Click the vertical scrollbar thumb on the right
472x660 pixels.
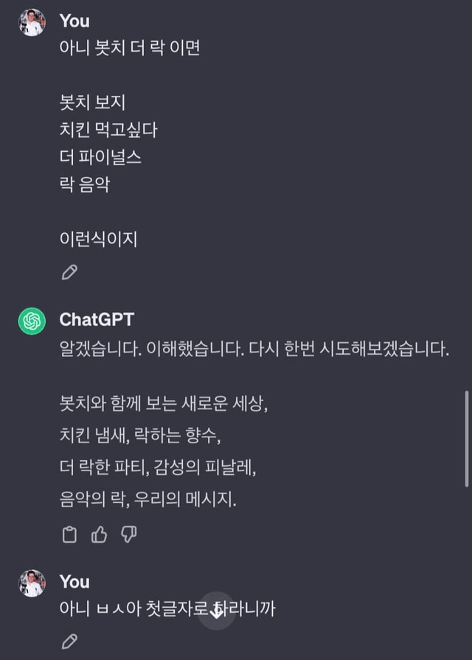pos(466,438)
